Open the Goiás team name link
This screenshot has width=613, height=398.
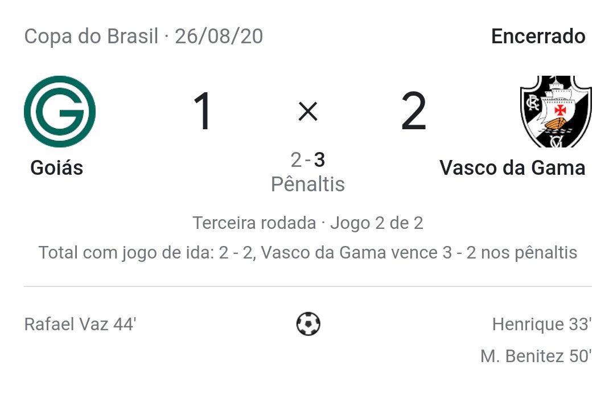56,168
